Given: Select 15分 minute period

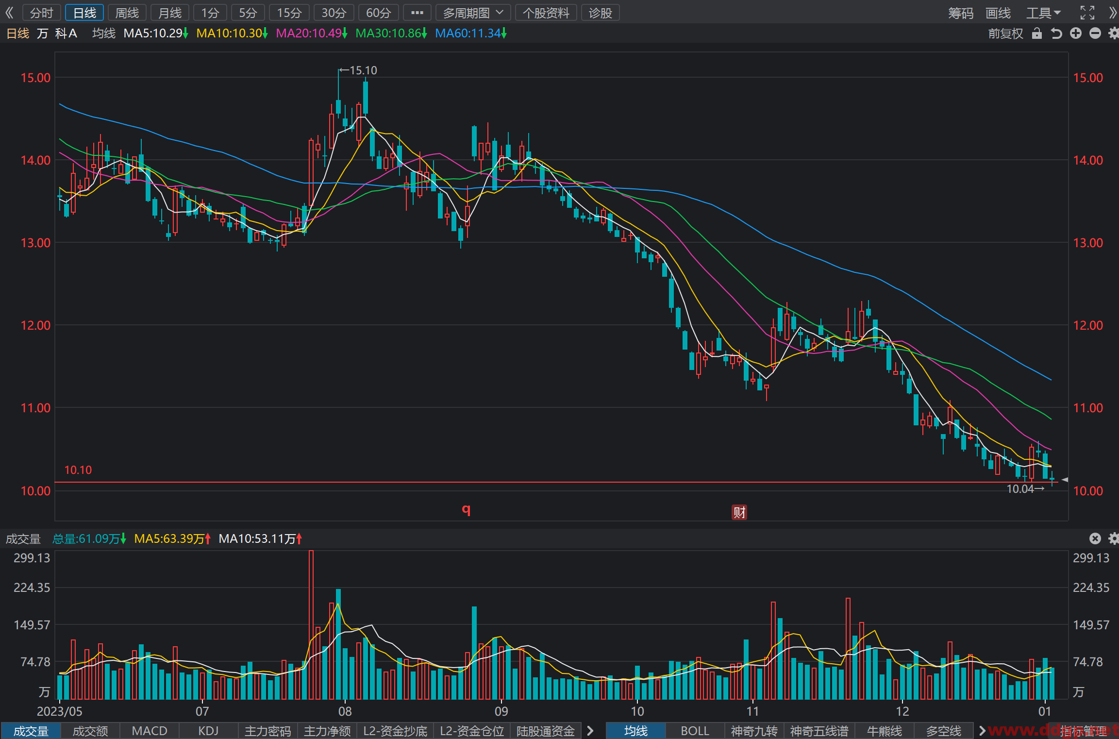Looking at the screenshot, I should [x=289, y=13].
